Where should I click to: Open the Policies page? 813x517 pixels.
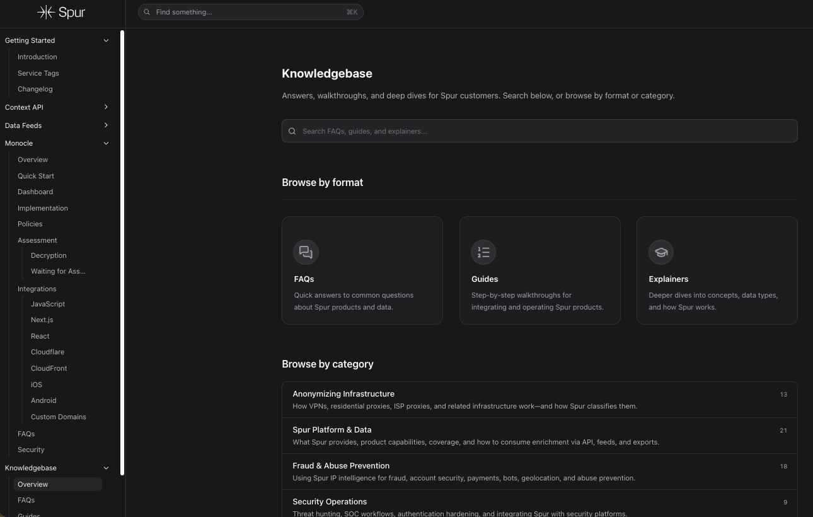30,224
